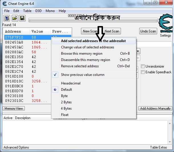Select address row 0918D108

pyautogui.click(x=28, y=76)
